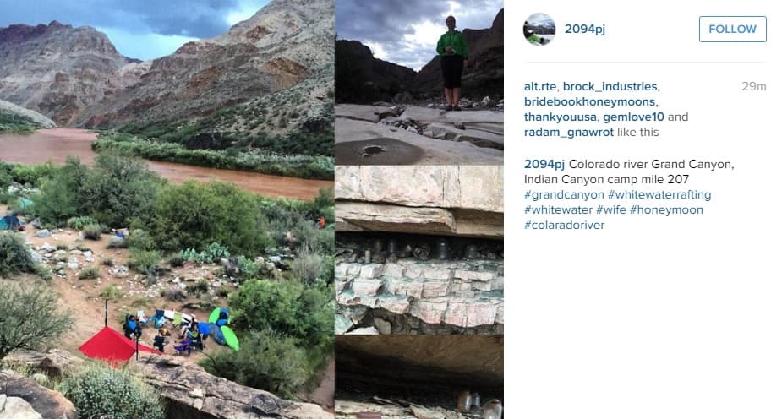Image resolution: width=782 pixels, height=419 pixels.
Task: Open alt.rte liker profile
Action: pos(540,86)
